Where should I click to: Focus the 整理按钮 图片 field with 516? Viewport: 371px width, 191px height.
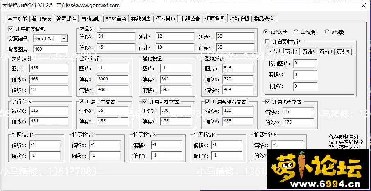[238, 69]
